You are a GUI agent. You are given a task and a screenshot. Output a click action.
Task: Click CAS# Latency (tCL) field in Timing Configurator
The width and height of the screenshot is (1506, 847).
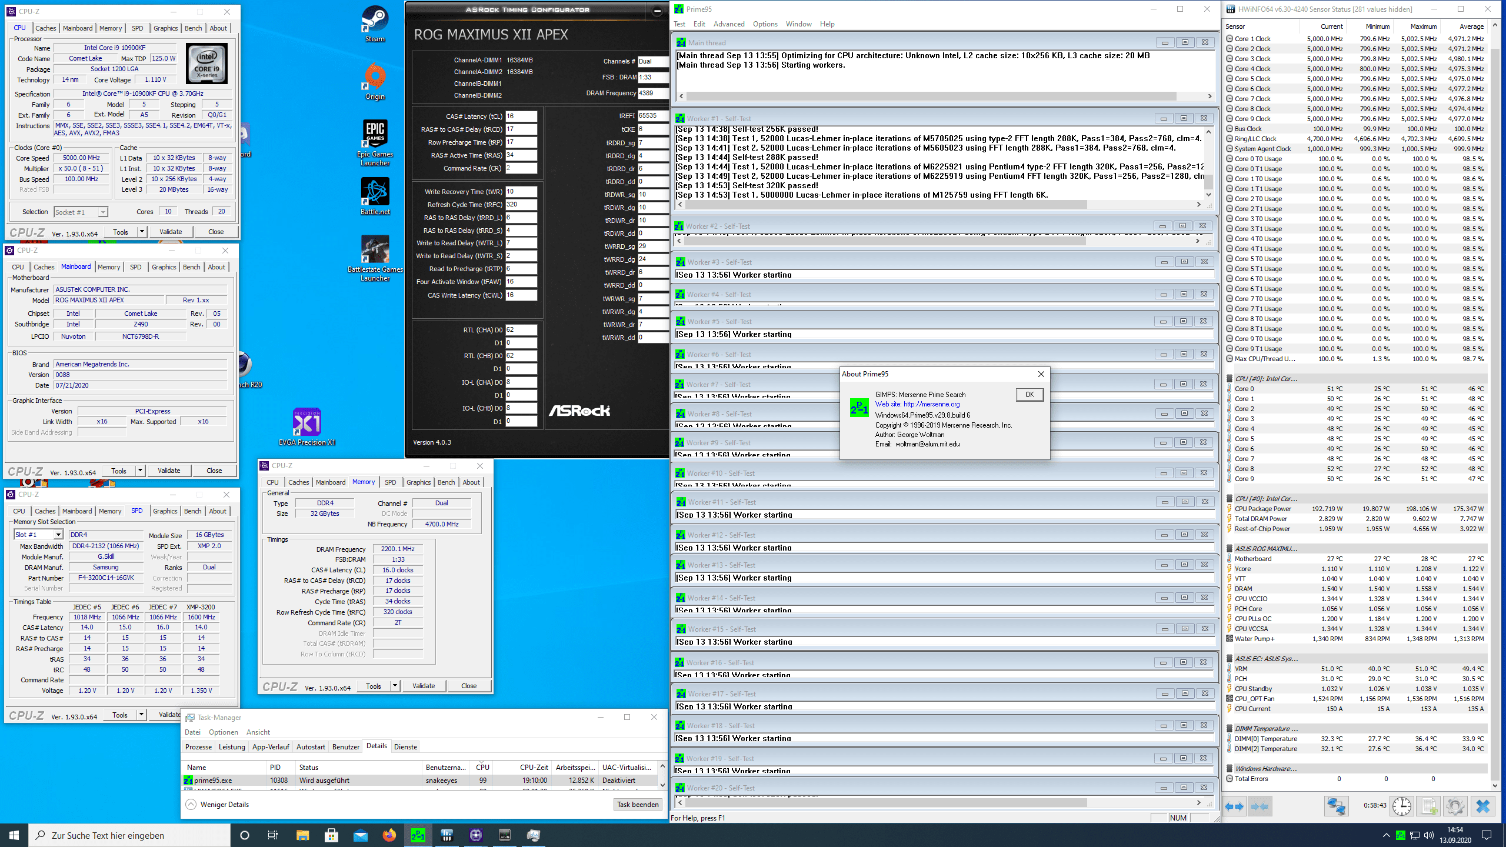coord(521,116)
